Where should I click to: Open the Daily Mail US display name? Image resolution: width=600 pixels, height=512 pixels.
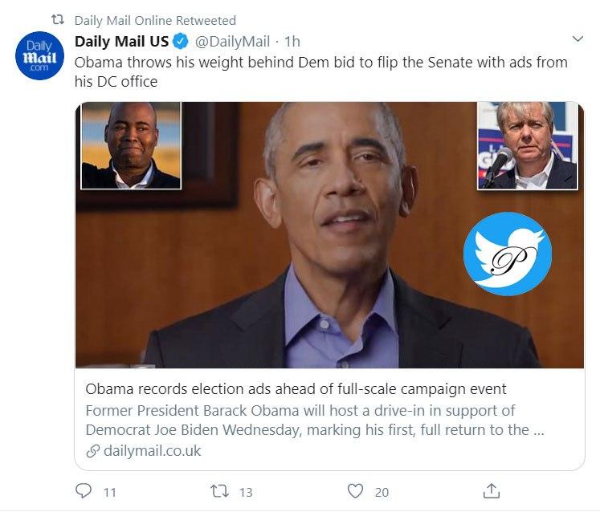[121, 42]
